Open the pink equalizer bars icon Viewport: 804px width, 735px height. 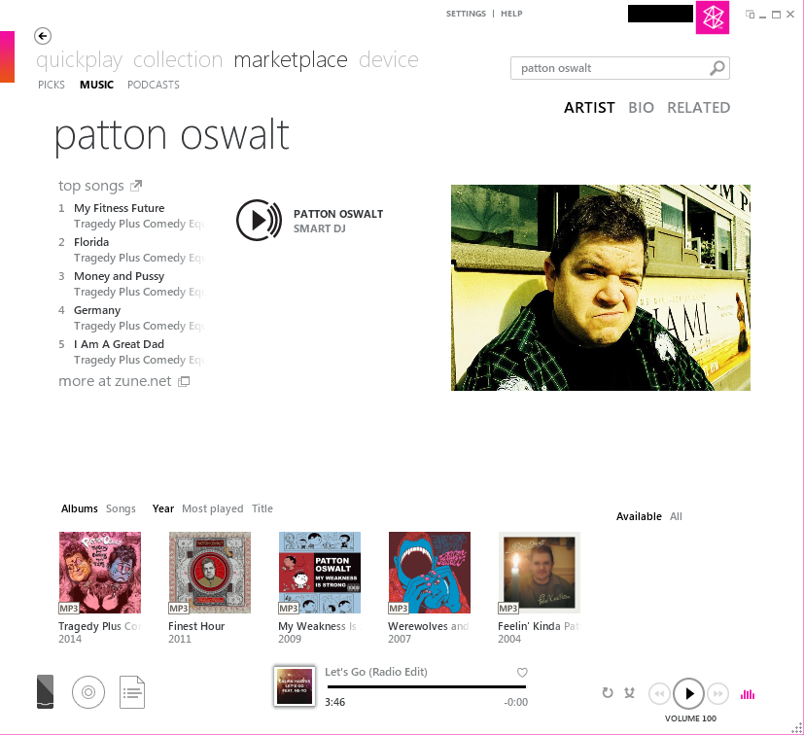(748, 694)
